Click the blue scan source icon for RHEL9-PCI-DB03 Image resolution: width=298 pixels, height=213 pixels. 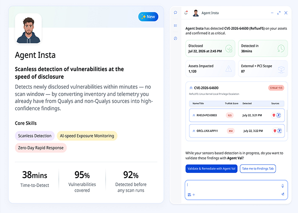278,115
